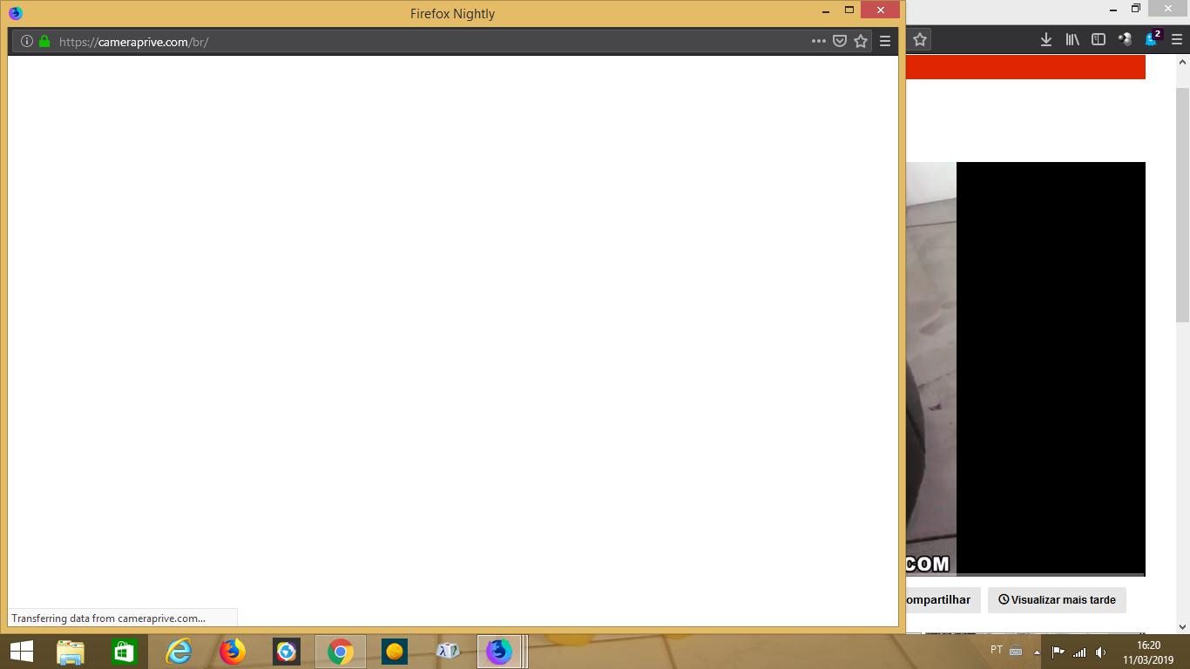The image size is (1190, 669).
Task: Open the Firefox Nightly popup hamburger menu
Action: (x=884, y=41)
